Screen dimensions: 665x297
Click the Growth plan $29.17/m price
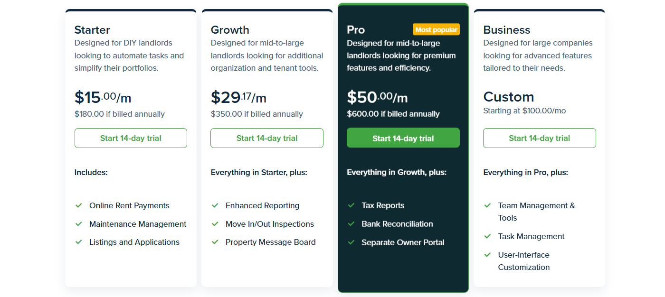(x=238, y=97)
